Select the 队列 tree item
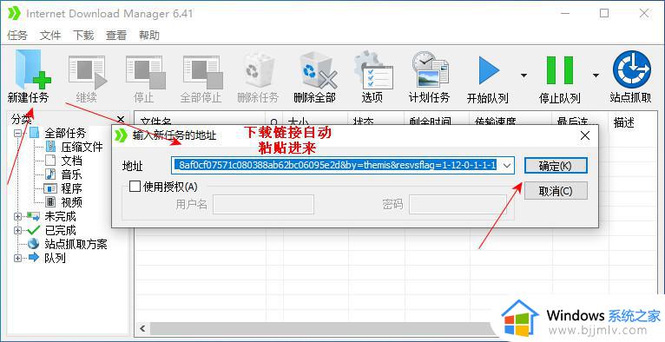Viewport: 665px width, 342px height. pos(56,258)
